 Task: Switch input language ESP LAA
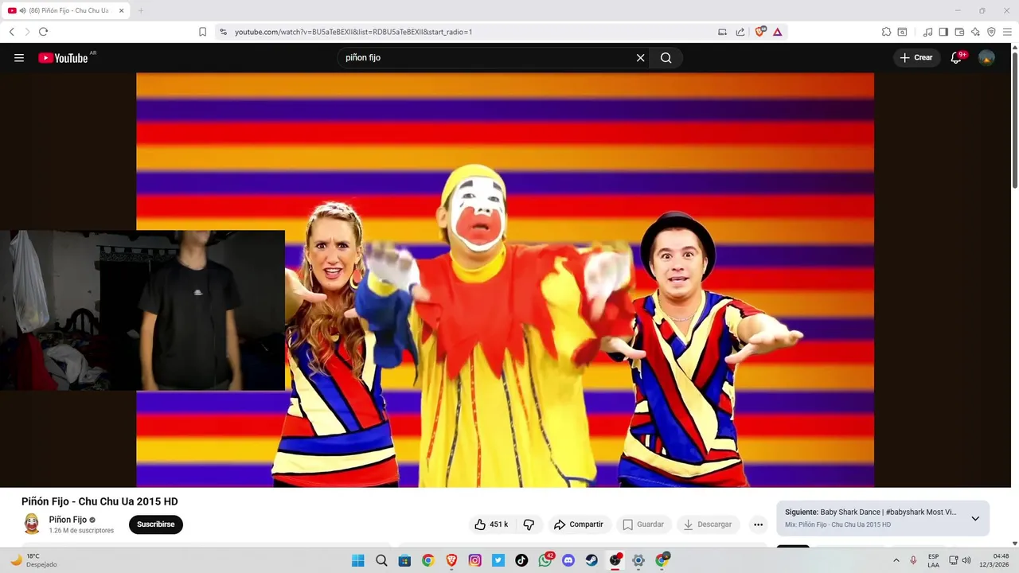tap(933, 560)
